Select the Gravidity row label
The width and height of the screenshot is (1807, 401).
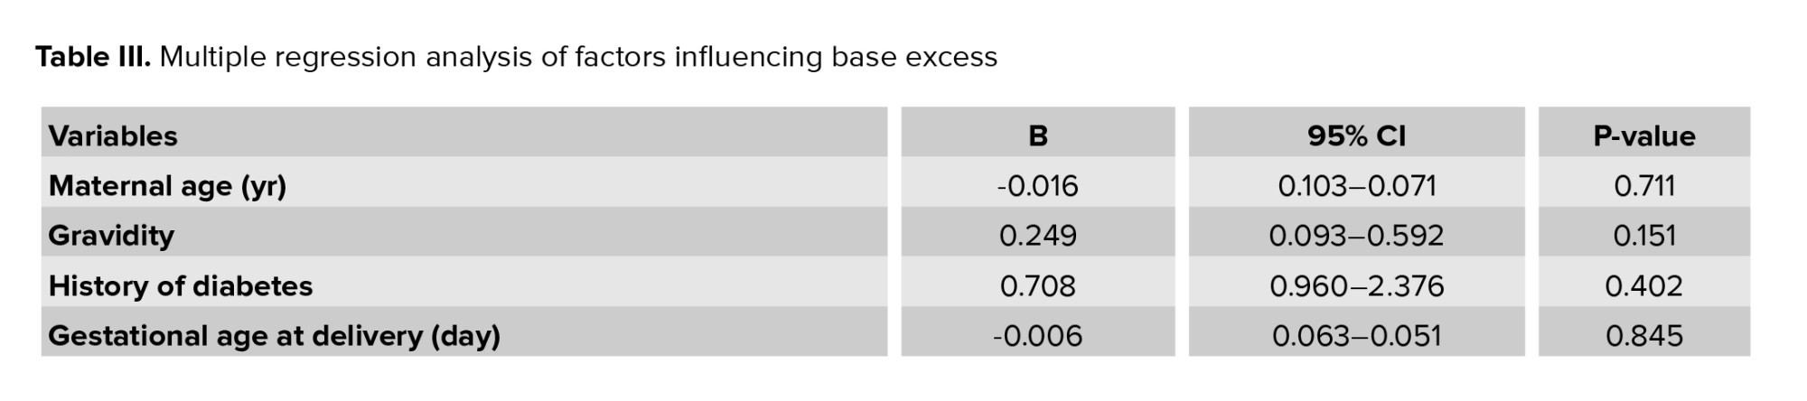pos(111,236)
